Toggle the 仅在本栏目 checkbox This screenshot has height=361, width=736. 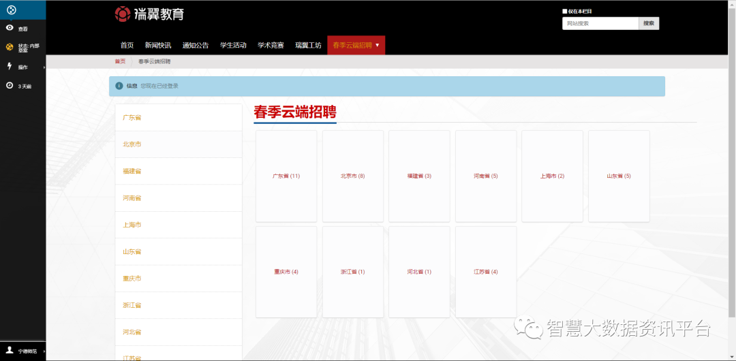(x=565, y=12)
